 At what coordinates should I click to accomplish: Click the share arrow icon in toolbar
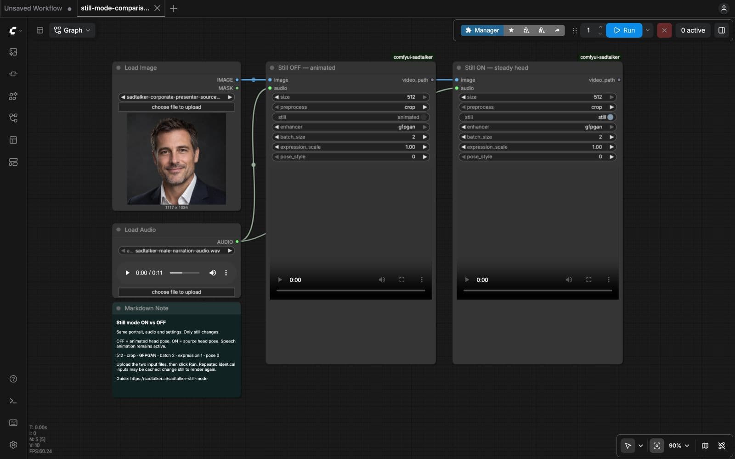click(x=557, y=30)
